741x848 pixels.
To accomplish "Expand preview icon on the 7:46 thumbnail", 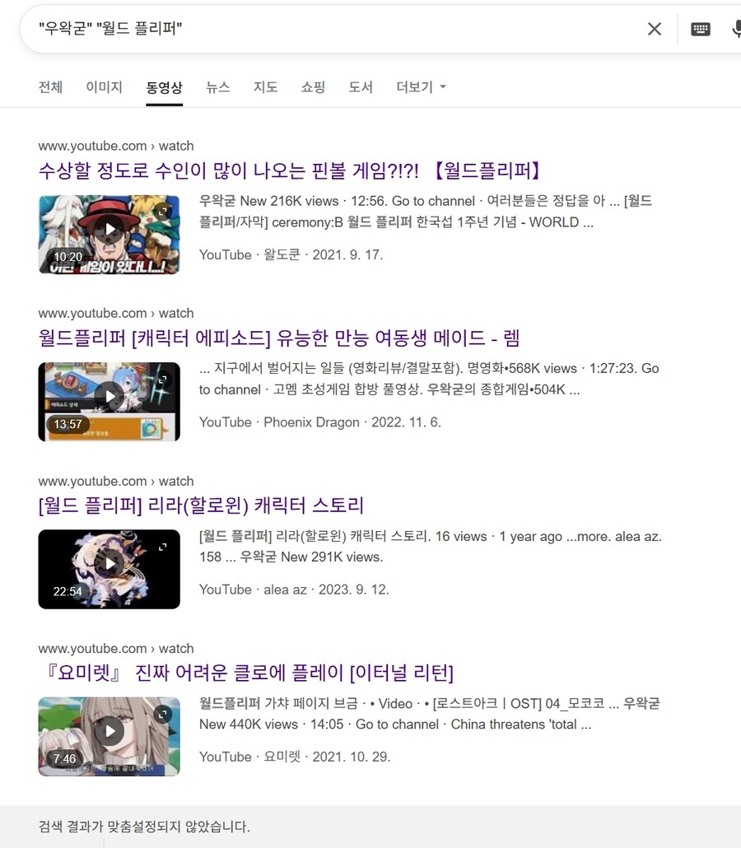I will click(162, 715).
